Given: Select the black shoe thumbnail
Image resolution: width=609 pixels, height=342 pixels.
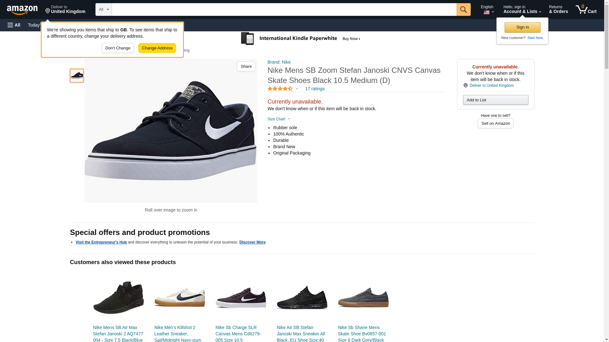Looking at the screenshot, I should tap(77, 76).
